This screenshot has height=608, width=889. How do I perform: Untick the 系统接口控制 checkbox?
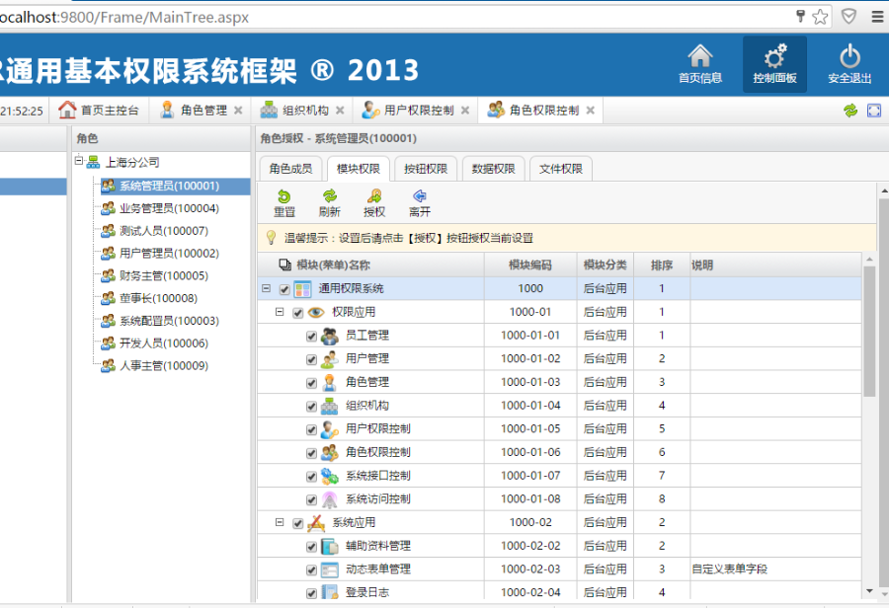pos(312,476)
